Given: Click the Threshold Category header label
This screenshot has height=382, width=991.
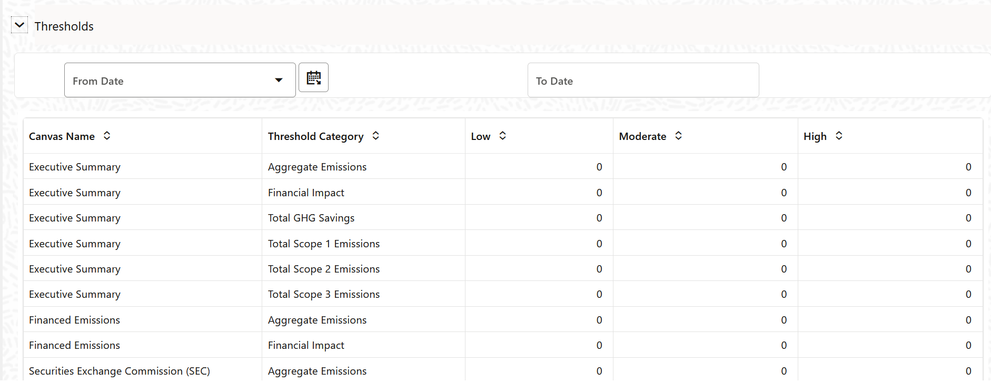Looking at the screenshot, I should [315, 136].
